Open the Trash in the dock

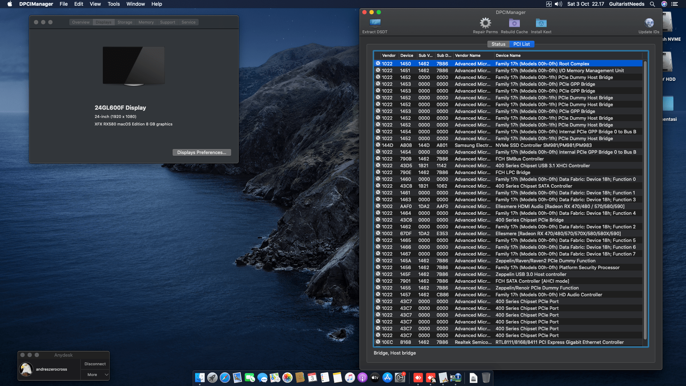[486, 377]
